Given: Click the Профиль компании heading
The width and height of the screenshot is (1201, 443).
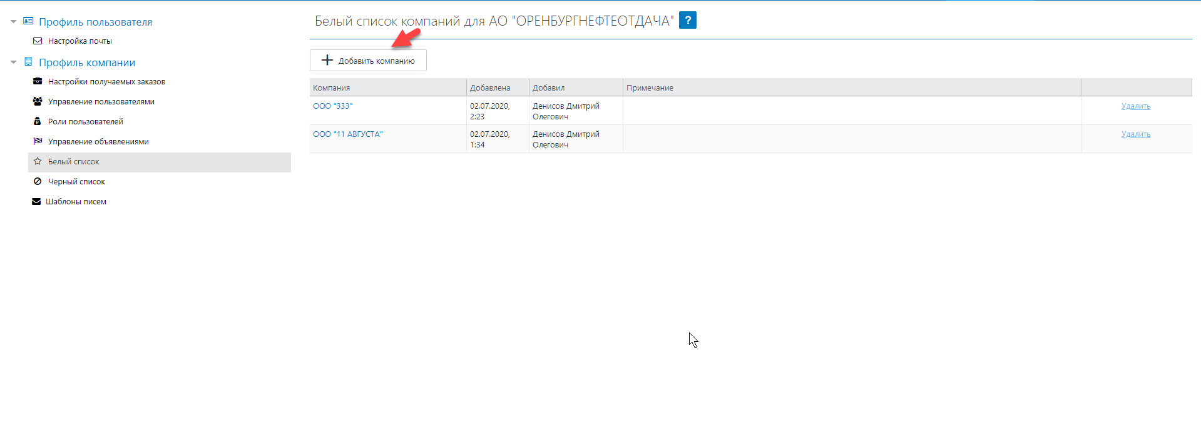Looking at the screenshot, I should (x=87, y=62).
